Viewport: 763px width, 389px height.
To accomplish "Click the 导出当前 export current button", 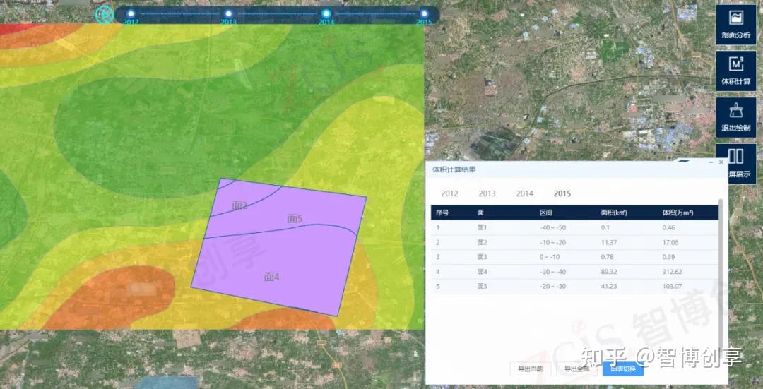I will (531, 369).
